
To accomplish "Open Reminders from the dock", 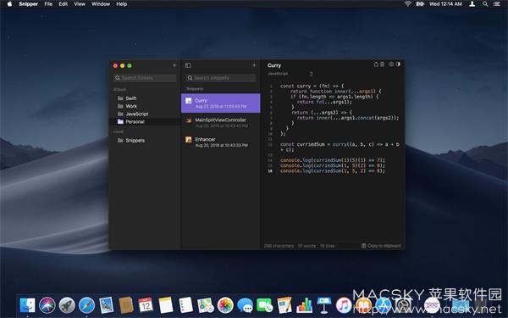I will click(x=186, y=305).
